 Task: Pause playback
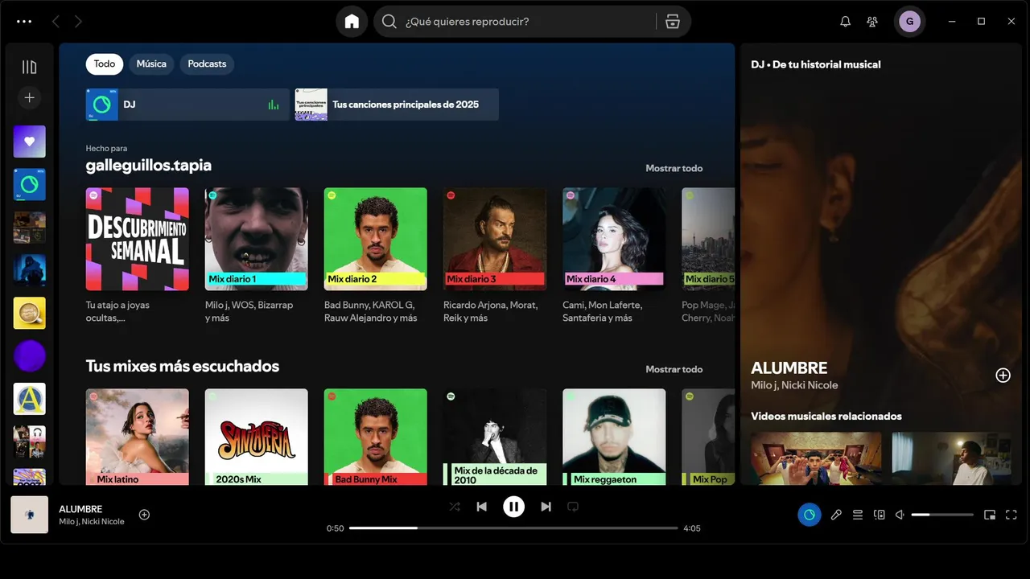[513, 507]
